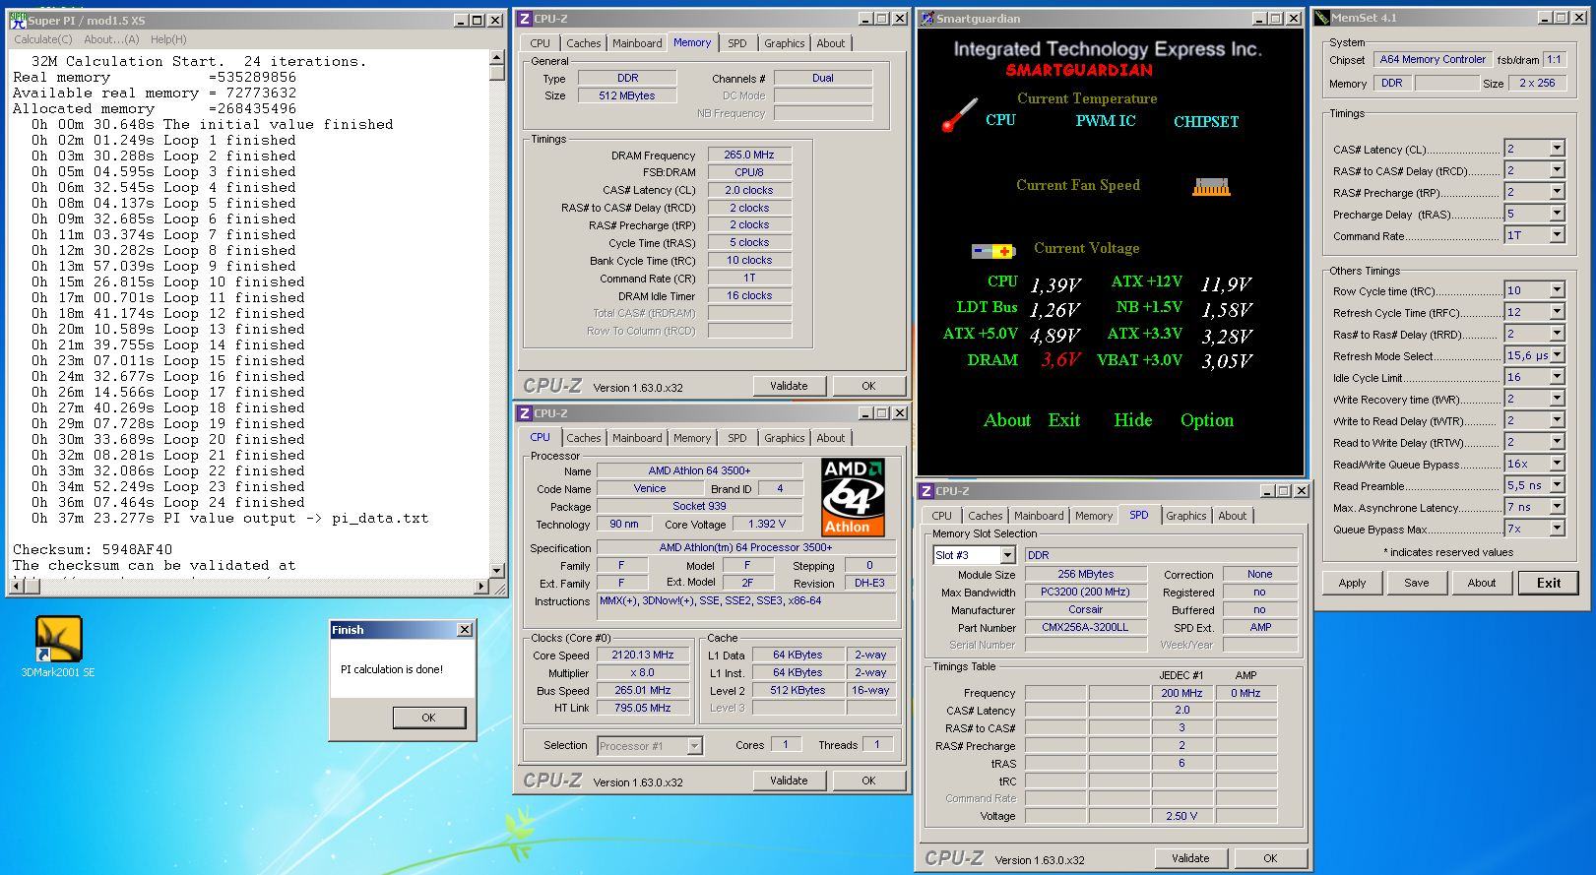Open the Queue Bypass Max dropdown in MemSet
This screenshot has height=875, width=1596.
[1557, 529]
